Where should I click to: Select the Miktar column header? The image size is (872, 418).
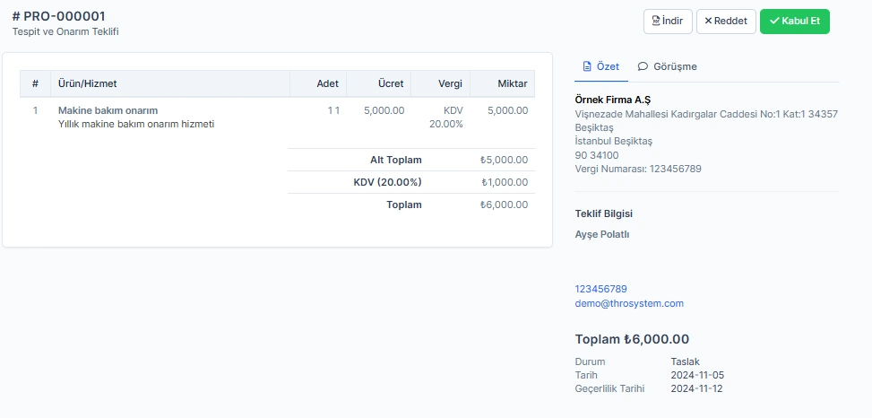(x=502, y=83)
